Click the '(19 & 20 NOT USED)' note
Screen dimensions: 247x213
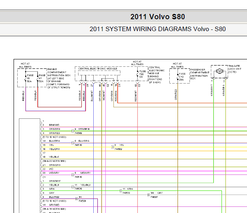click(54, 161)
